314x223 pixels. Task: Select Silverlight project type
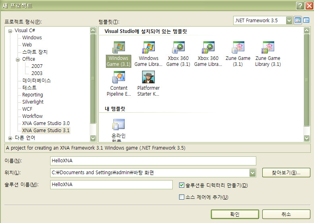click(x=33, y=102)
